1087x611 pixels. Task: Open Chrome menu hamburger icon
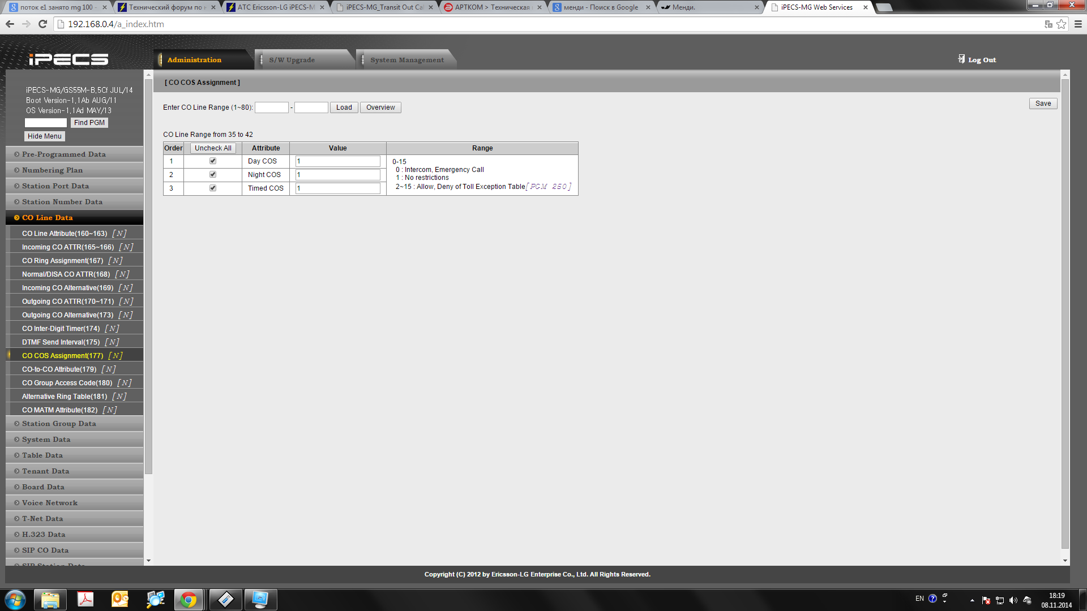(x=1078, y=24)
